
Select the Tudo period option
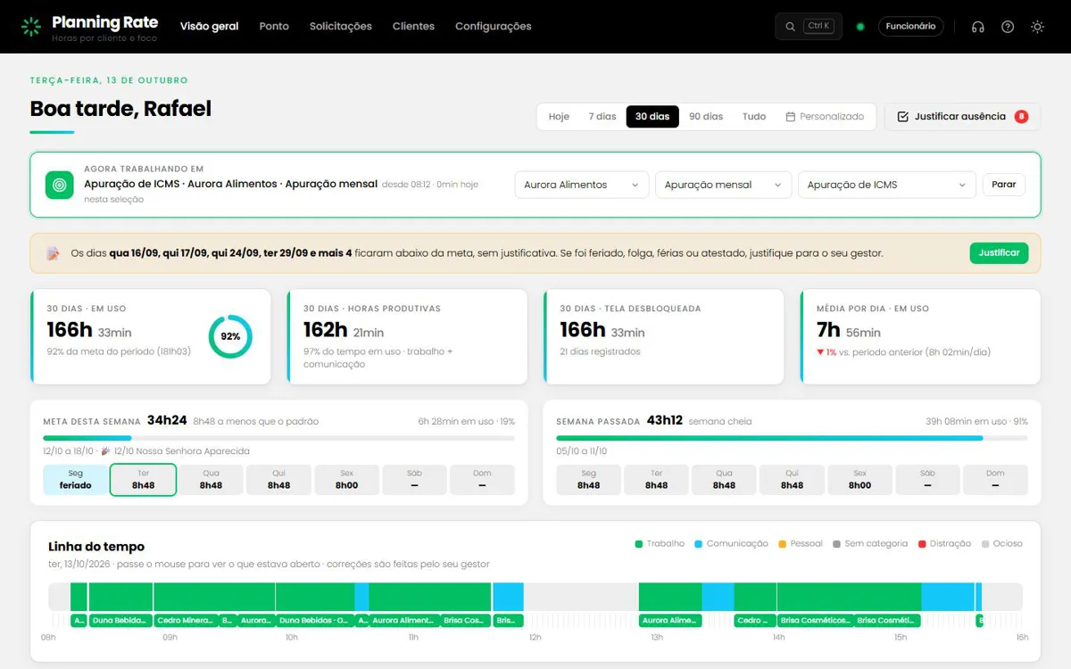pyautogui.click(x=754, y=117)
